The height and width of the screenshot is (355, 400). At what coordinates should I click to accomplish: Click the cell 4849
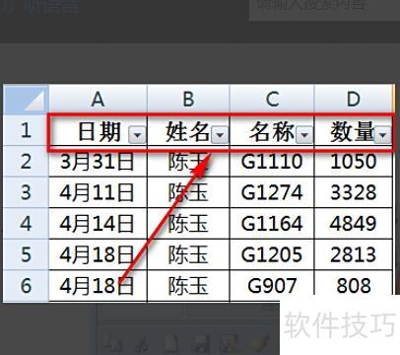point(354,224)
